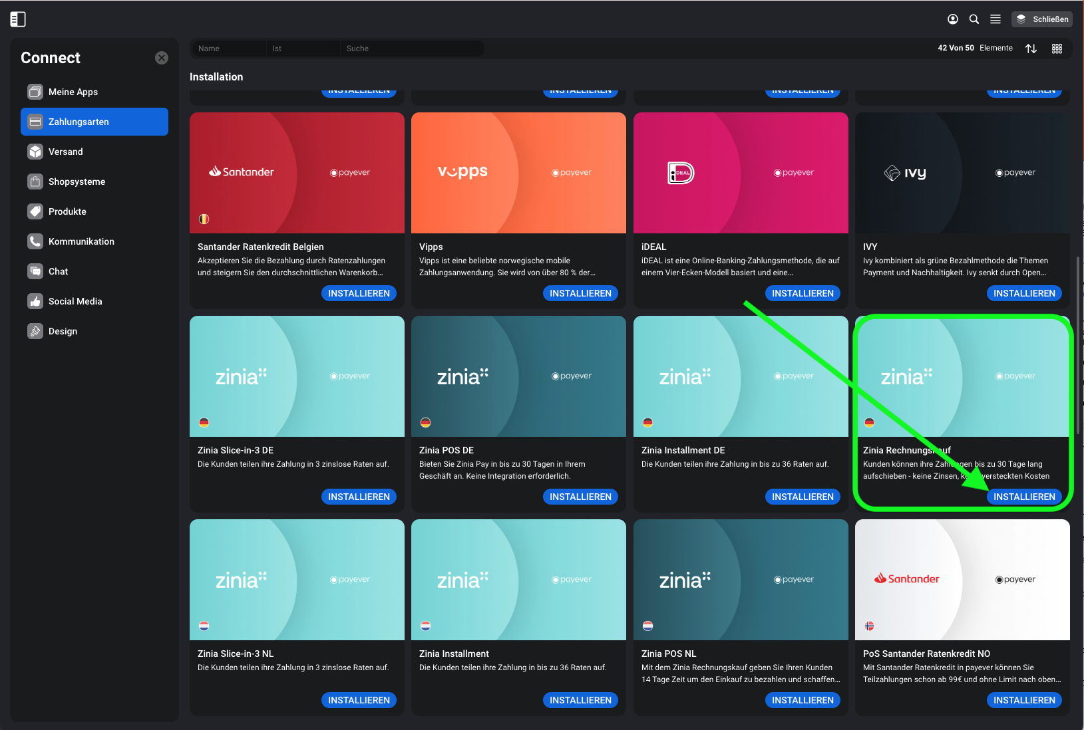Screen dimensions: 1084x730
Task: Open Zinia POS DE card image
Action: (518, 376)
